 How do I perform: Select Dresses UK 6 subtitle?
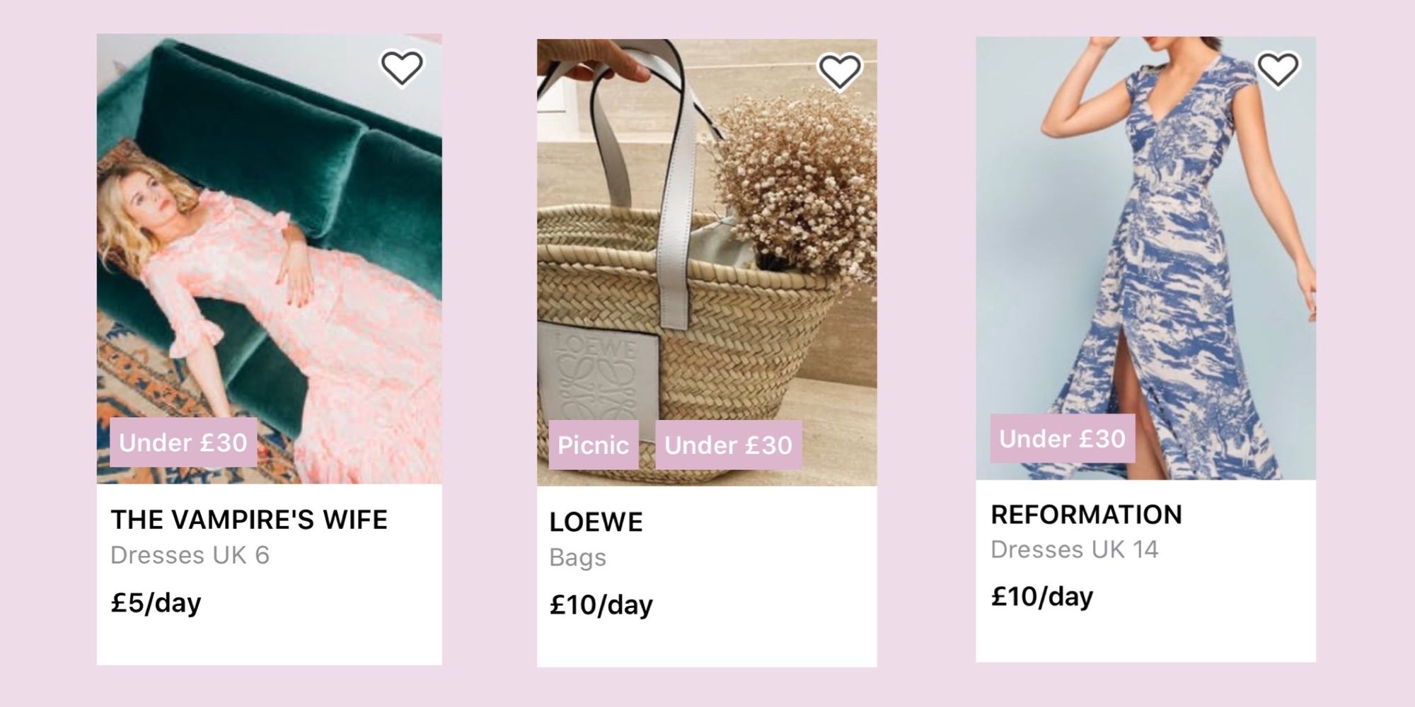pos(190,555)
